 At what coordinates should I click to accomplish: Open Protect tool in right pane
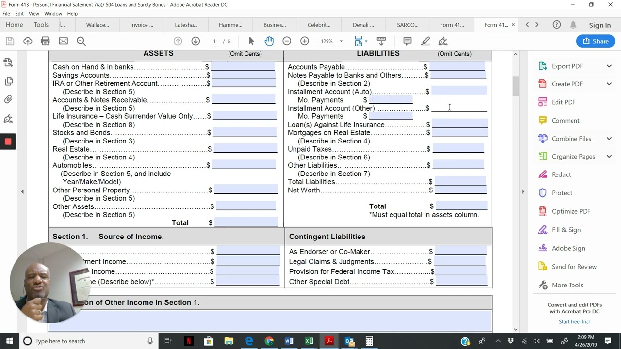point(562,193)
